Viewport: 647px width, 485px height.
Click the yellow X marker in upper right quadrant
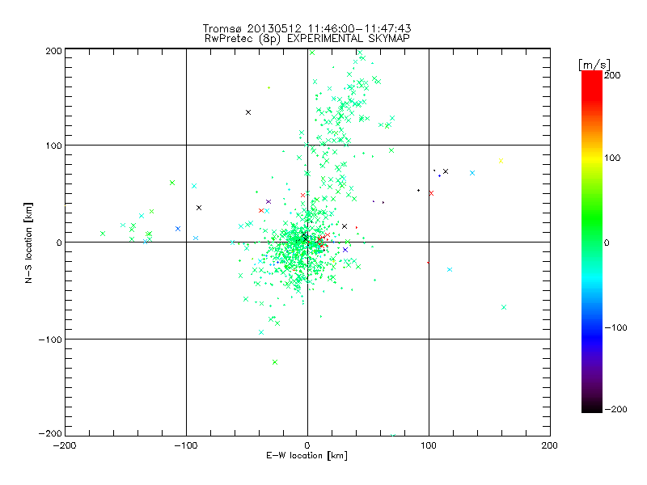click(501, 161)
